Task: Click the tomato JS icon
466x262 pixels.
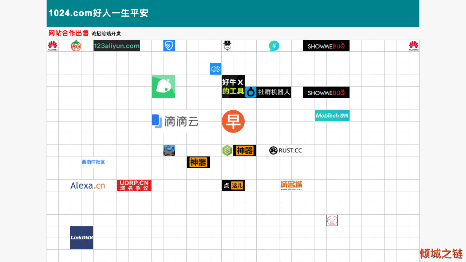Action: [76, 46]
